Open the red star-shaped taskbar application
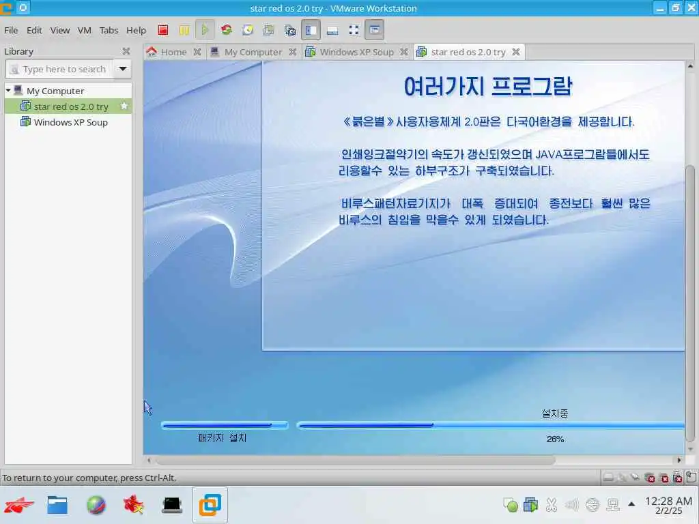The height and width of the screenshot is (524, 699). point(133,505)
